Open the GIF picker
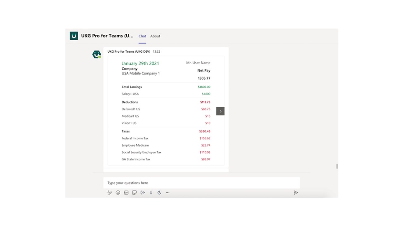Viewport: 404px width, 227px height. [126, 193]
